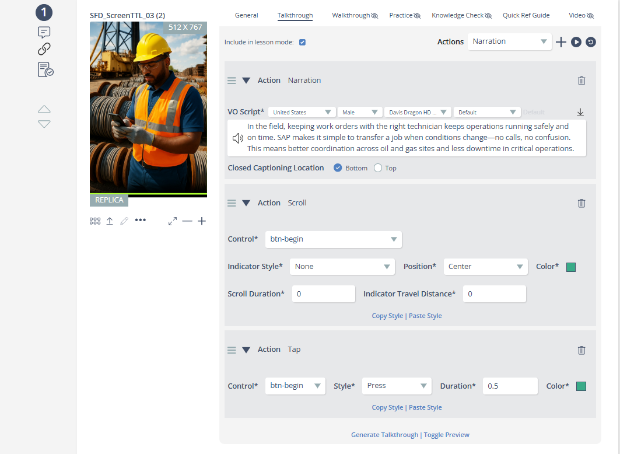Click the chain link icon in sidebar
This screenshot has height=454, width=620.
pos(44,49)
